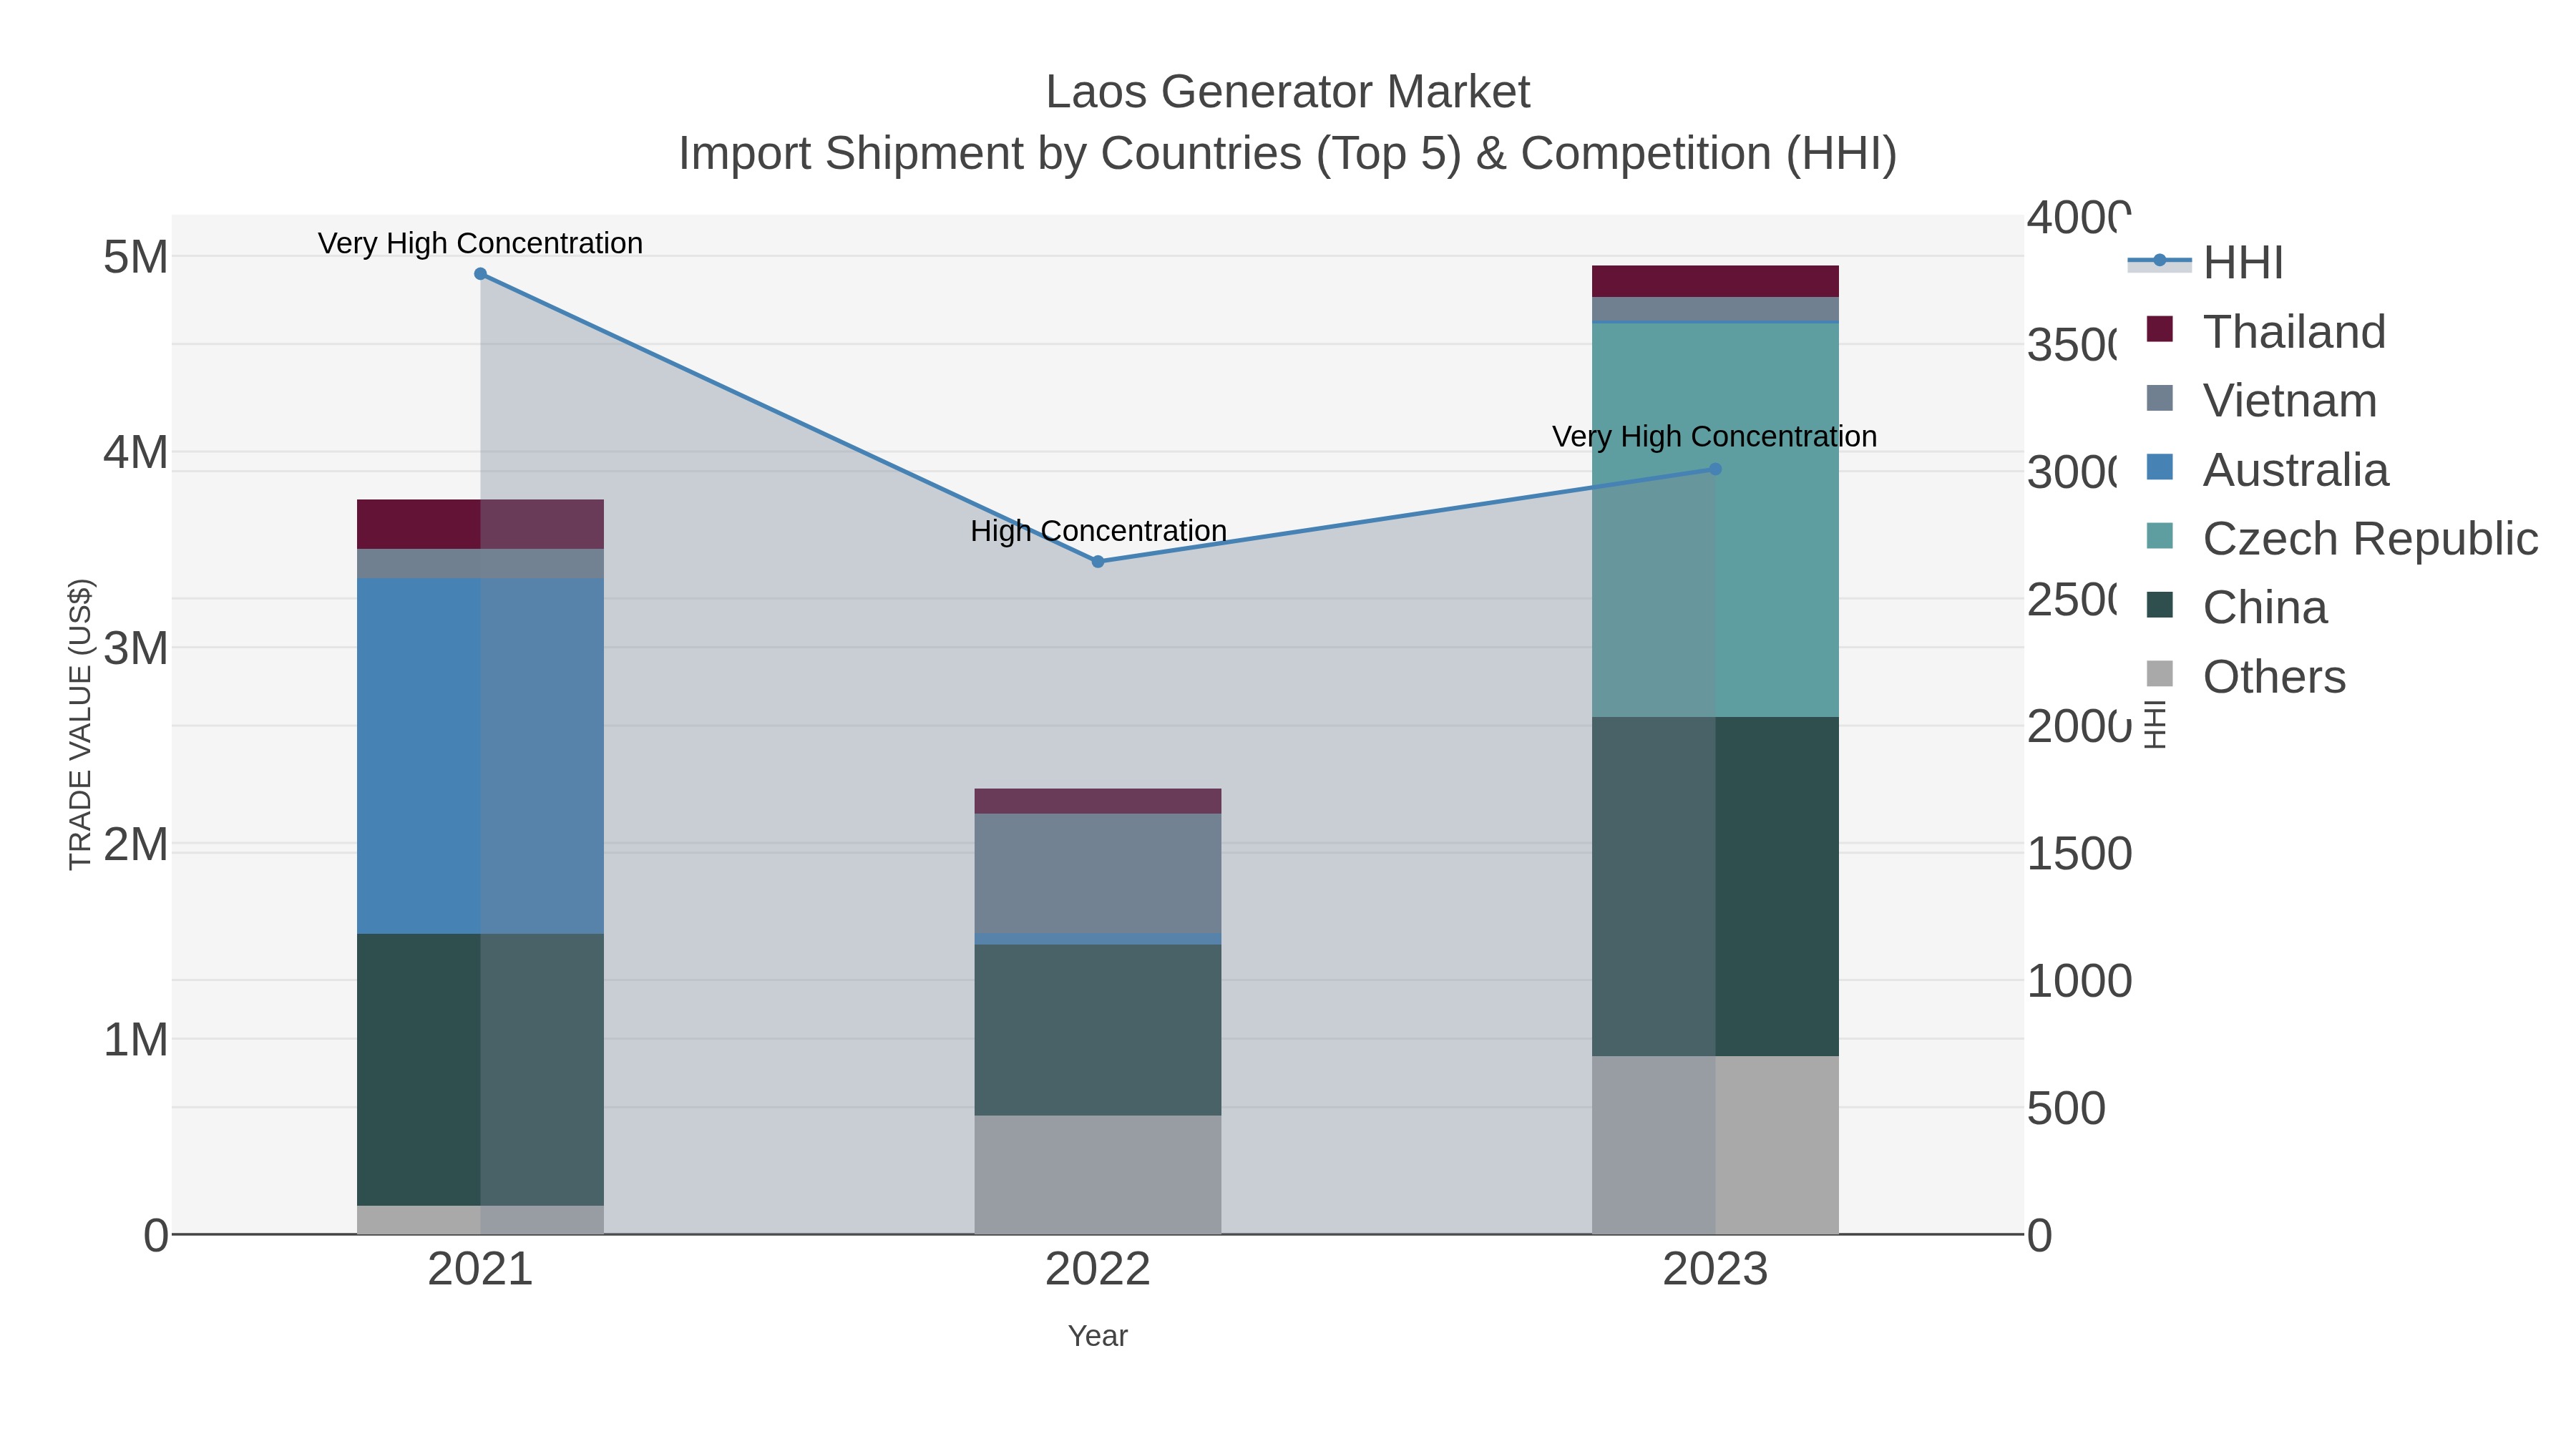Click the 2022 x-axis label
This screenshot has width=2576, height=1449.
1098,1270
